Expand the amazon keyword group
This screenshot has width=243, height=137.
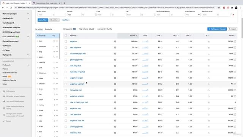click(38, 84)
